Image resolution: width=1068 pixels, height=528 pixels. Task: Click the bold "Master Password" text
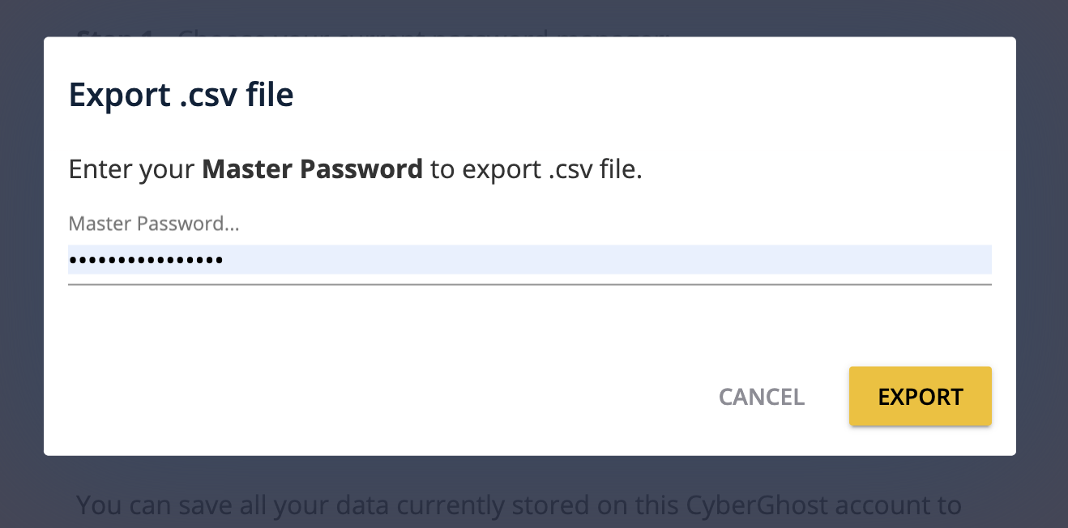(x=312, y=170)
